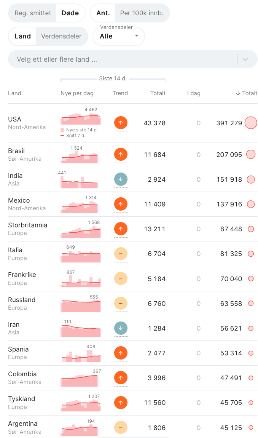
Task: Switch grouping to Verdensdeler
Action: pyautogui.click(x=61, y=36)
